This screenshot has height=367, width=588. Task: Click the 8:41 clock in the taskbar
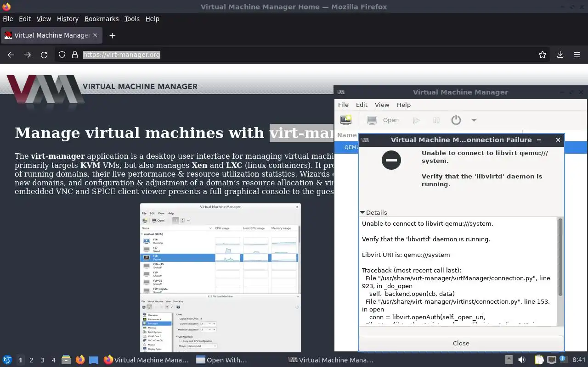(x=579, y=360)
